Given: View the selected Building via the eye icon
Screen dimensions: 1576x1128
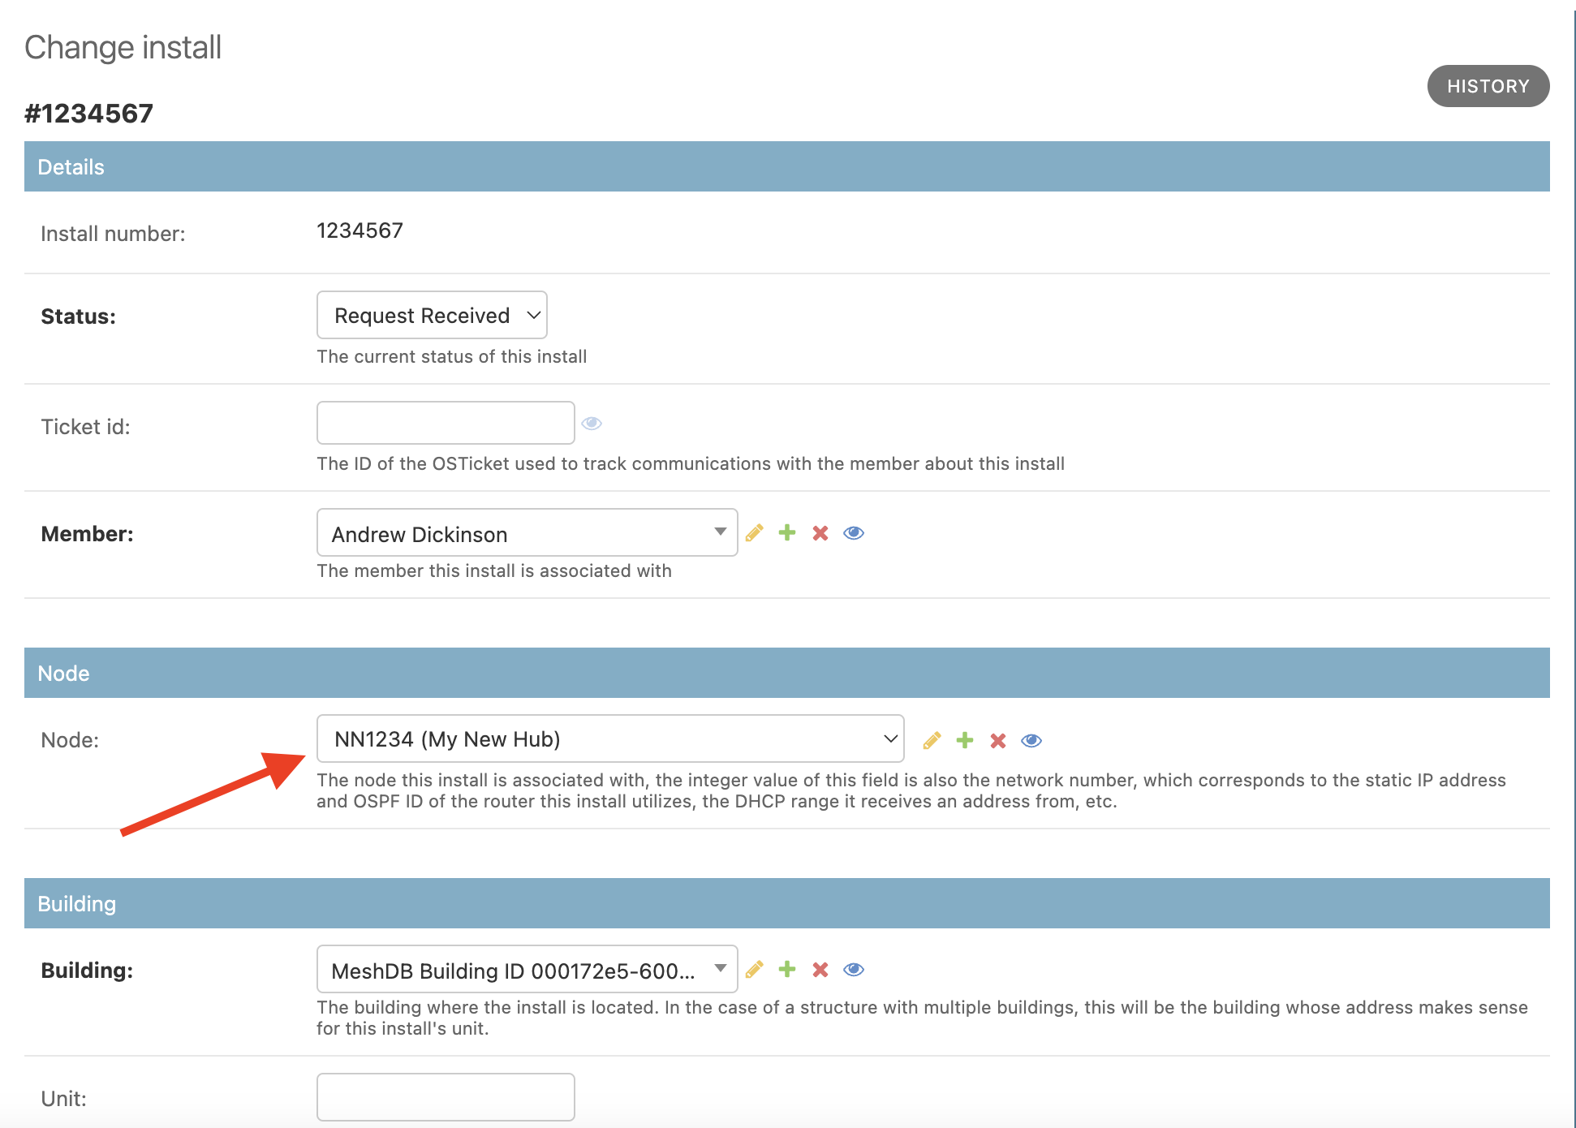Looking at the screenshot, I should (854, 970).
